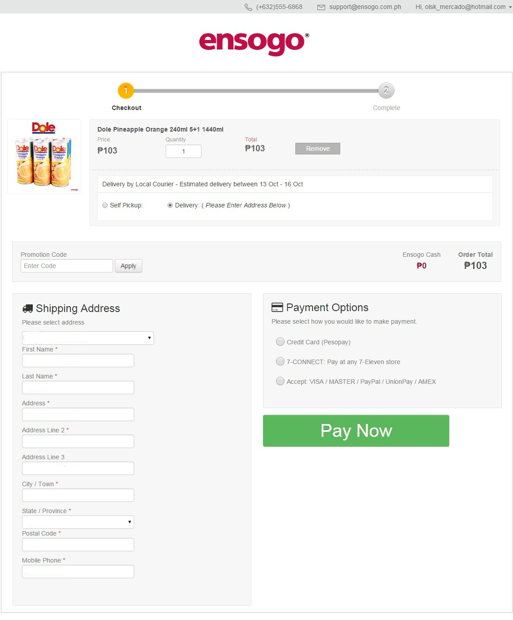Viewport: 513px width, 620px height.
Task: Select the Delivery radio button
Action: point(170,205)
